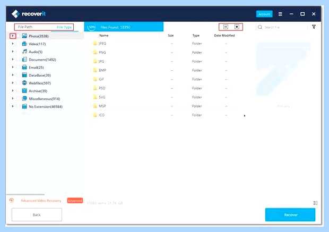The height and width of the screenshot is (232, 329).
Task: Click the Archive(39) category icon
Action: point(24,90)
